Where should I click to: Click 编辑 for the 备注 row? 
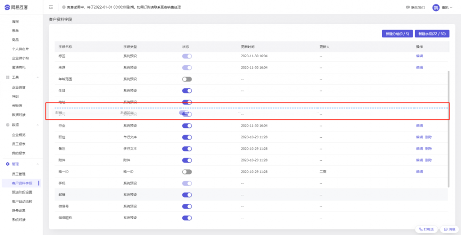point(419,149)
